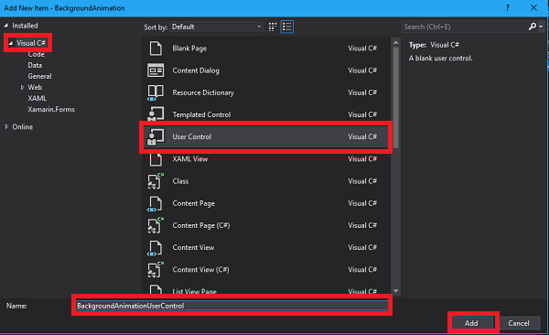Click the User Control template icon

(x=156, y=136)
